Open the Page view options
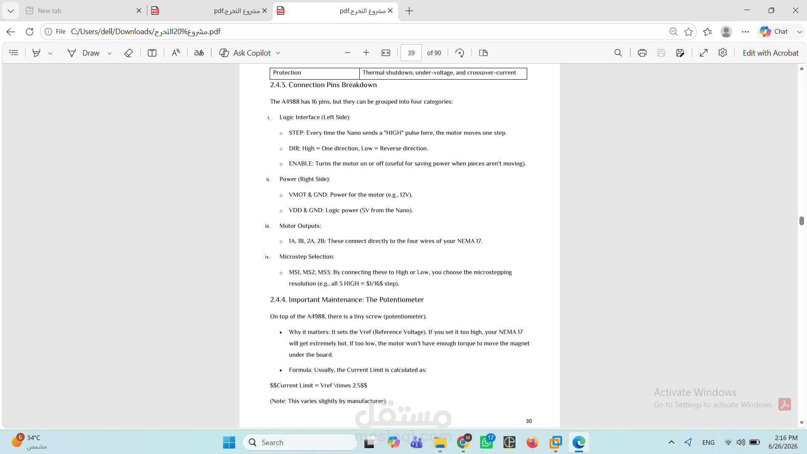 click(x=483, y=53)
